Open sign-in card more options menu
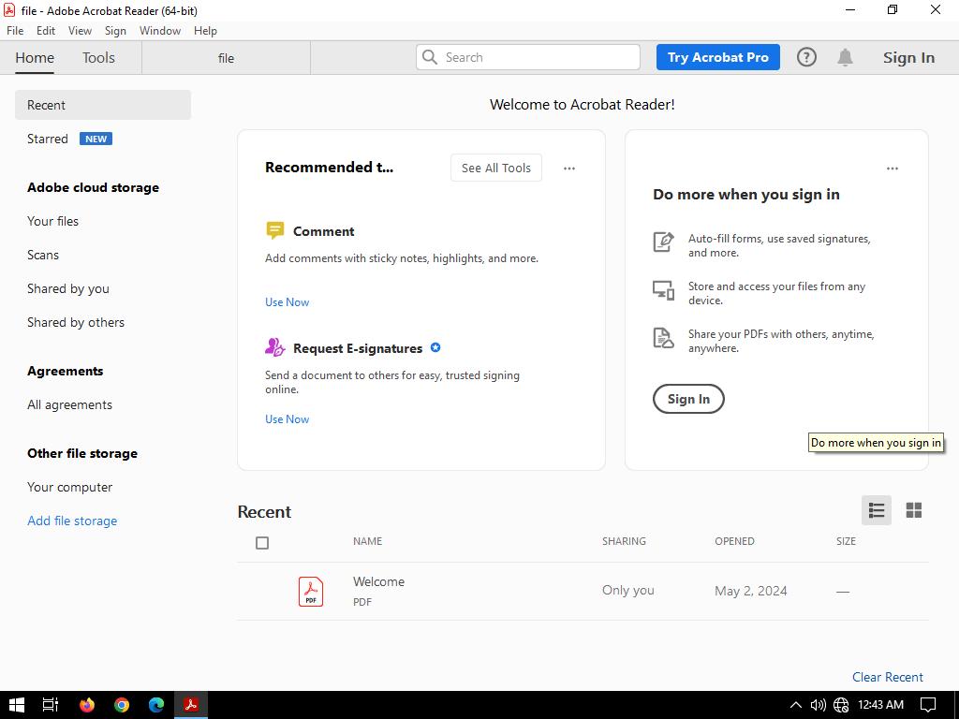This screenshot has height=719, width=959. click(892, 169)
